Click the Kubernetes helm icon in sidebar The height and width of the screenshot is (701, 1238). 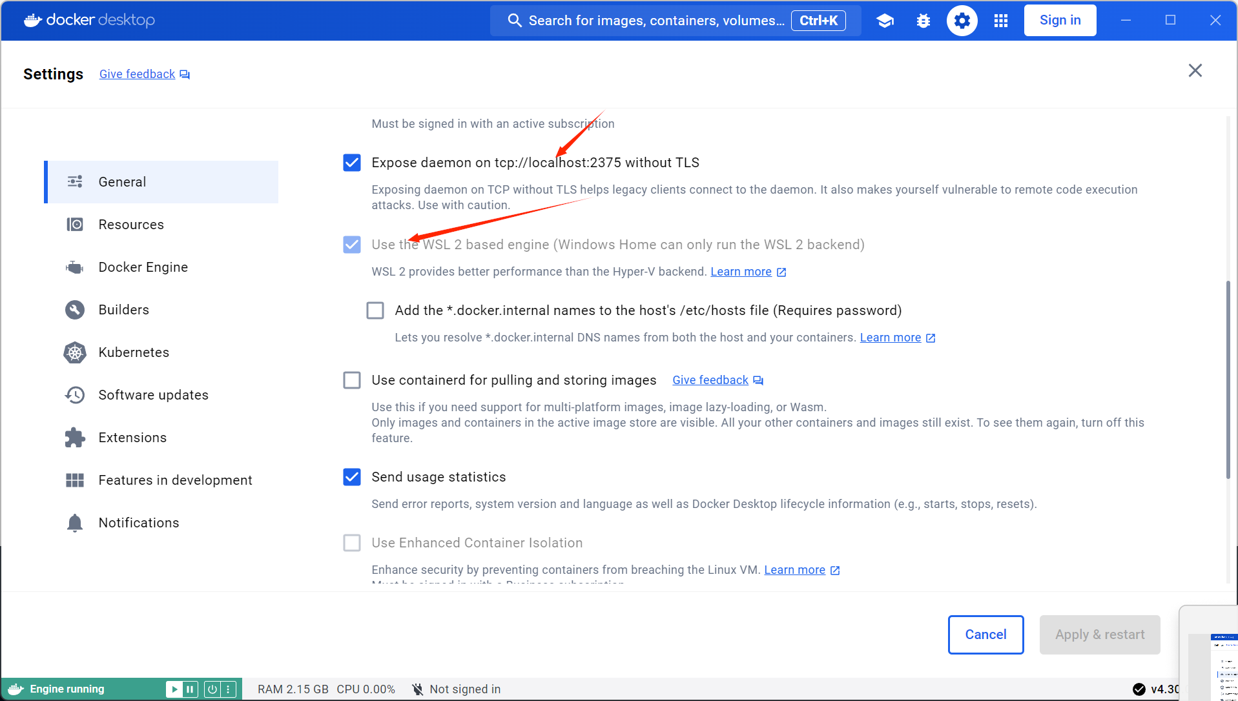coord(75,352)
